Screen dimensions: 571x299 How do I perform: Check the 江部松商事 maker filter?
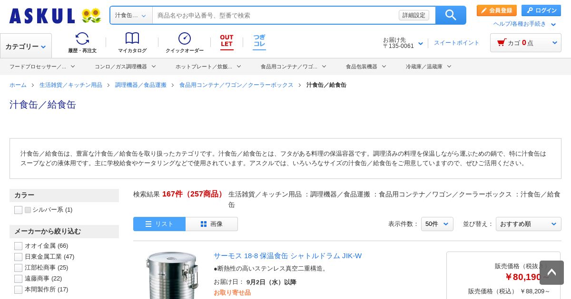point(18,268)
